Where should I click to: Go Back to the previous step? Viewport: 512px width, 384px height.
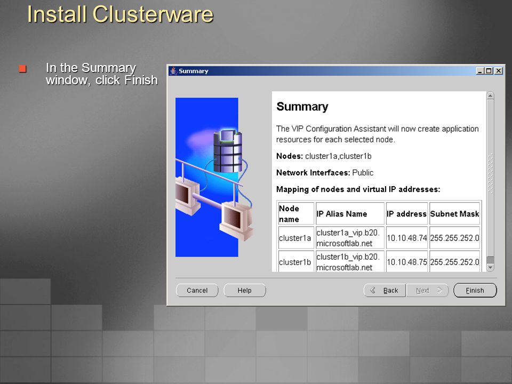(x=385, y=290)
